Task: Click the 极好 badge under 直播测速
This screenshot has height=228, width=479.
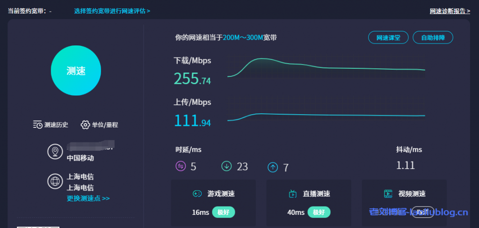Action: (x=319, y=213)
